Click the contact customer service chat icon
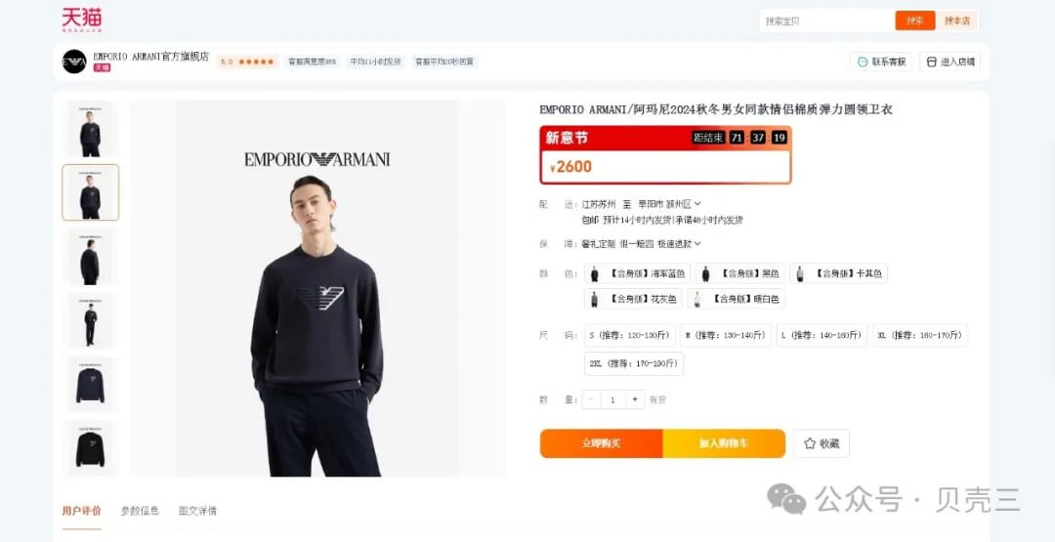This screenshot has width=1055, height=542. coord(863,62)
